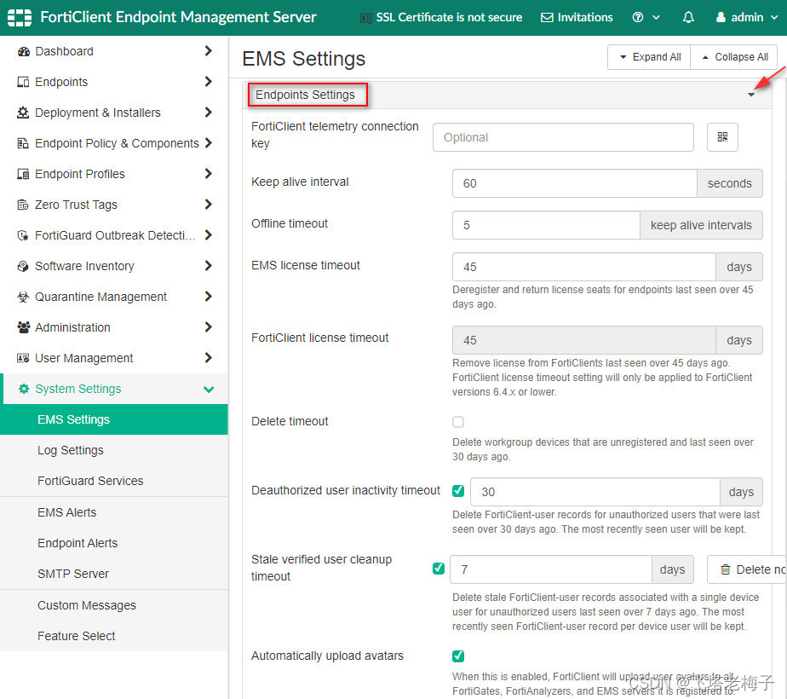Expand the Quarantine Management chevron
Viewport: 787px width, 699px height.
(209, 296)
